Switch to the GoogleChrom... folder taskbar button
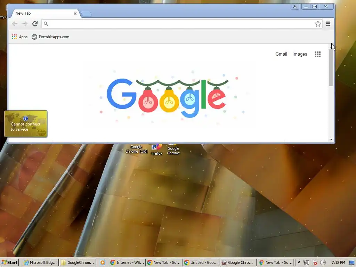 click(78, 262)
